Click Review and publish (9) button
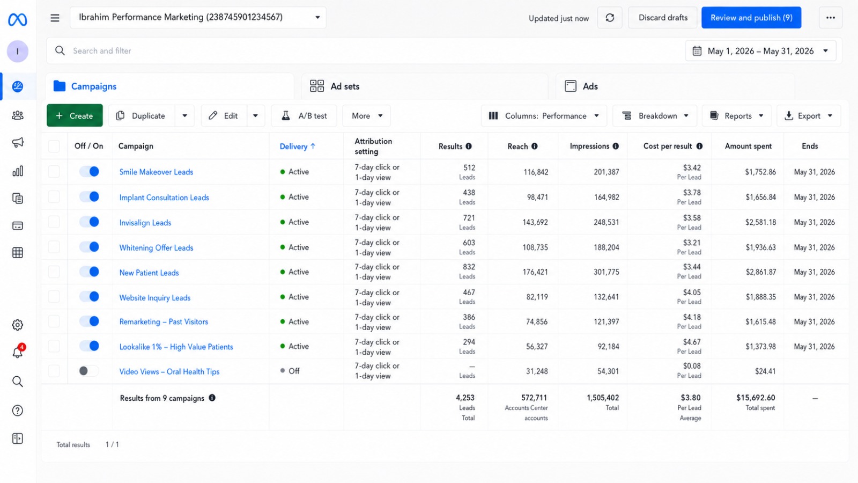 point(751,18)
